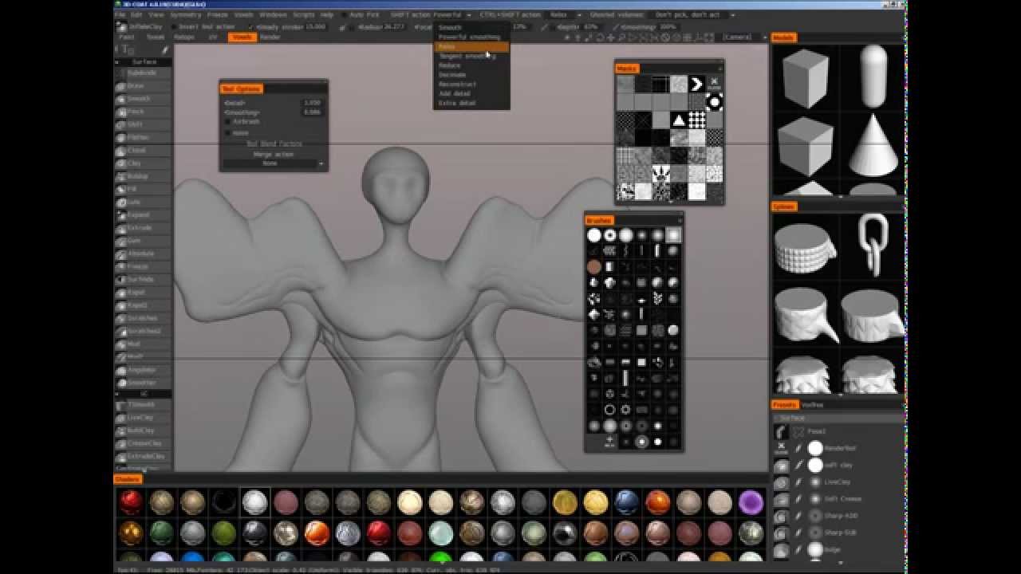
Task: Select the LiveClay preset in Presets list
Action: [838, 482]
